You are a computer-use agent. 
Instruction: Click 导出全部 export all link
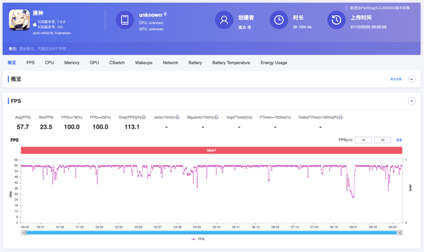coord(396,79)
